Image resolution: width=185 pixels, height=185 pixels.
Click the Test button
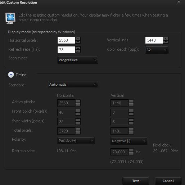(x=136, y=181)
